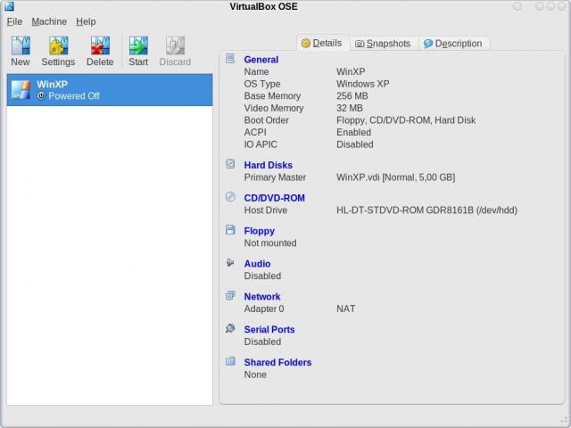The image size is (571, 428).
Task: Open the File menu
Action: [x=14, y=21]
